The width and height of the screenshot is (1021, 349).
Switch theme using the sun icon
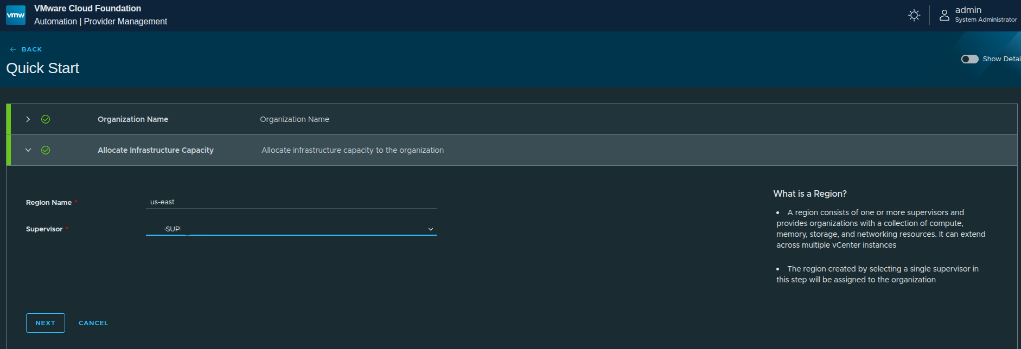pos(914,15)
